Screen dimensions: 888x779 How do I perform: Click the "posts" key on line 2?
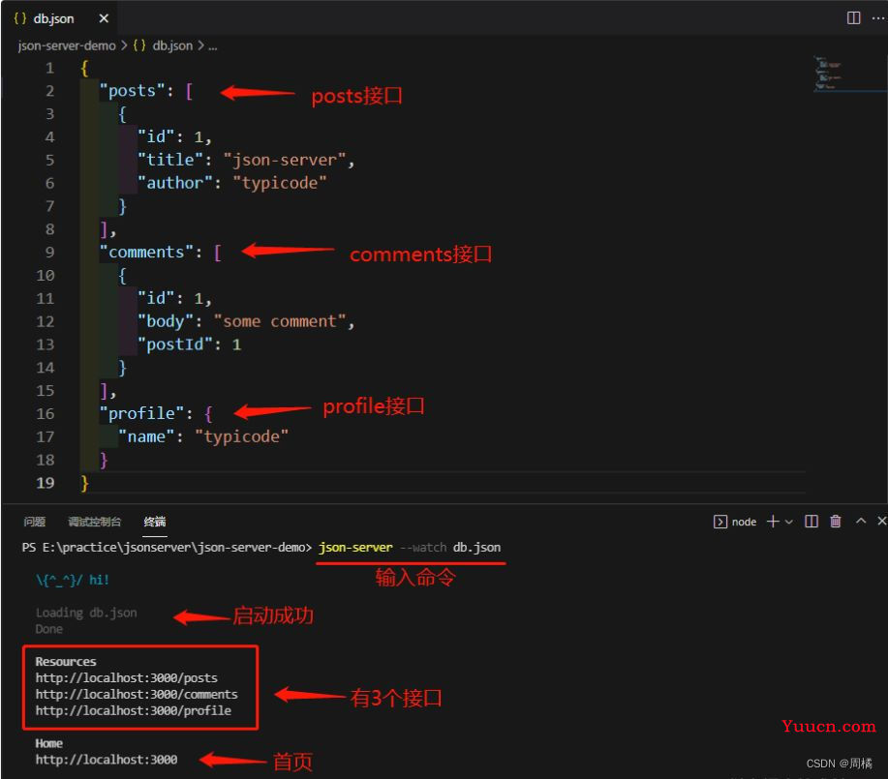point(132,91)
